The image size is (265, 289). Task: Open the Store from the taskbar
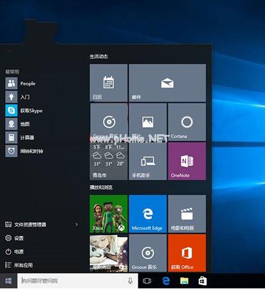tap(203, 281)
